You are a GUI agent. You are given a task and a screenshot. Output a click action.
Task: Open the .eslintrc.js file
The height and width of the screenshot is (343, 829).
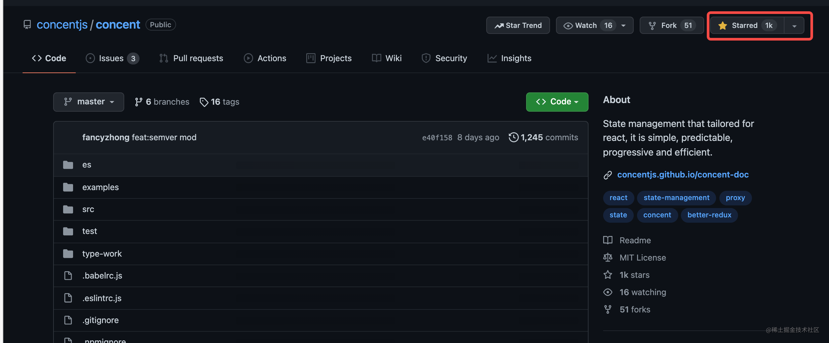pyautogui.click(x=102, y=298)
